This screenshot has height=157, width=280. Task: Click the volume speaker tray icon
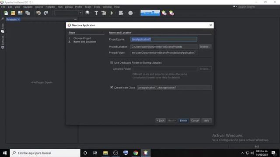click(x=252, y=153)
